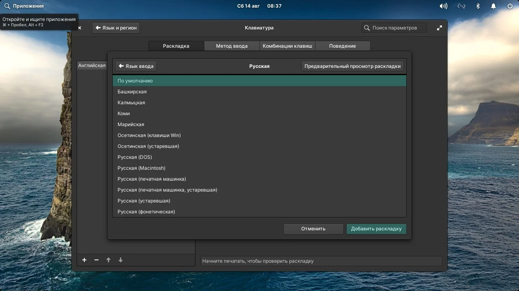Image resolution: width=519 pixels, height=291 pixels.
Task: Expand window with fullscreen arrows icon
Action: click(440, 27)
